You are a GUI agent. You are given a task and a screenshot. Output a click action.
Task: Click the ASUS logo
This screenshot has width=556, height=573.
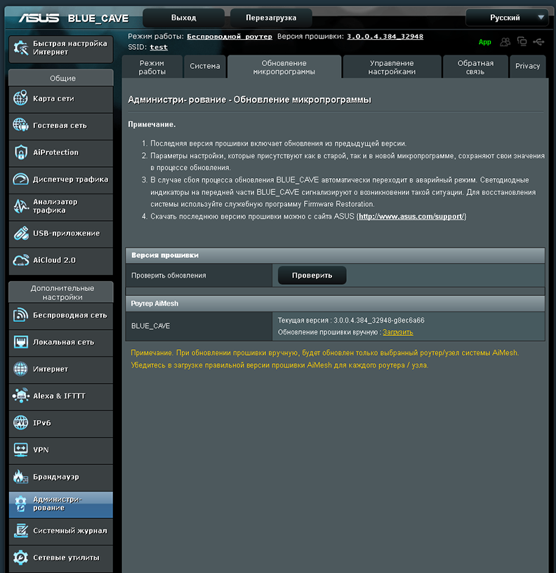point(39,18)
